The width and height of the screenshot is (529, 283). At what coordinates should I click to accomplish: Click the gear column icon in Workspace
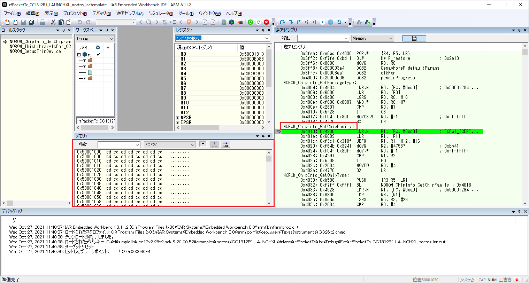98,47
